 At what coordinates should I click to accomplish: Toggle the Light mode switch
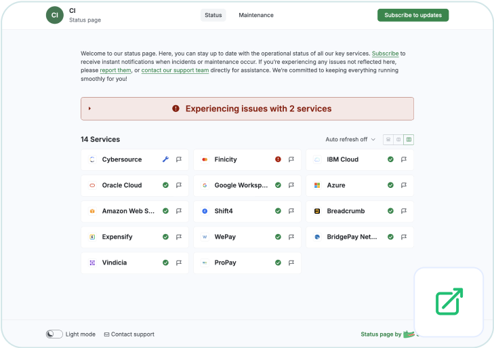pyautogui.click(x=54, y=334)
